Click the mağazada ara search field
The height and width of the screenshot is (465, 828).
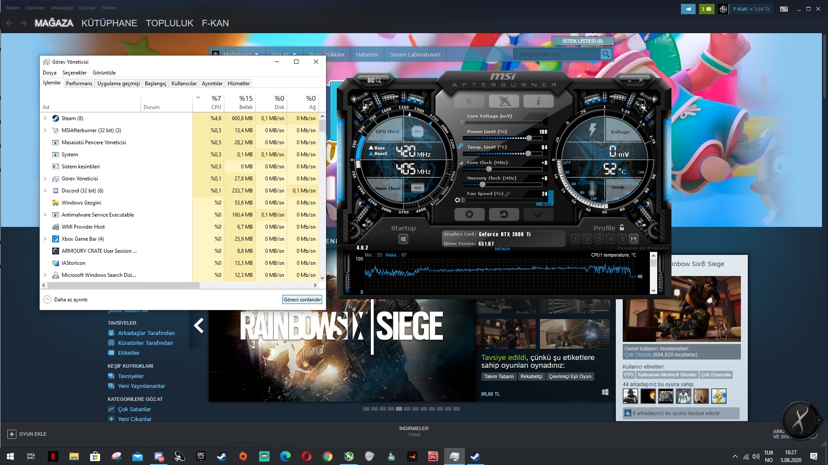point(557,54)
